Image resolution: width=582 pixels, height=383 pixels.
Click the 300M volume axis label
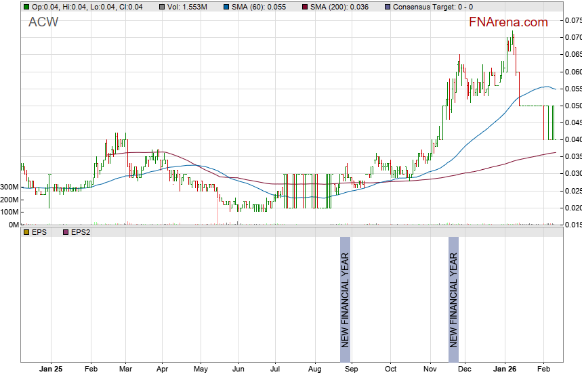pos(9,187)
